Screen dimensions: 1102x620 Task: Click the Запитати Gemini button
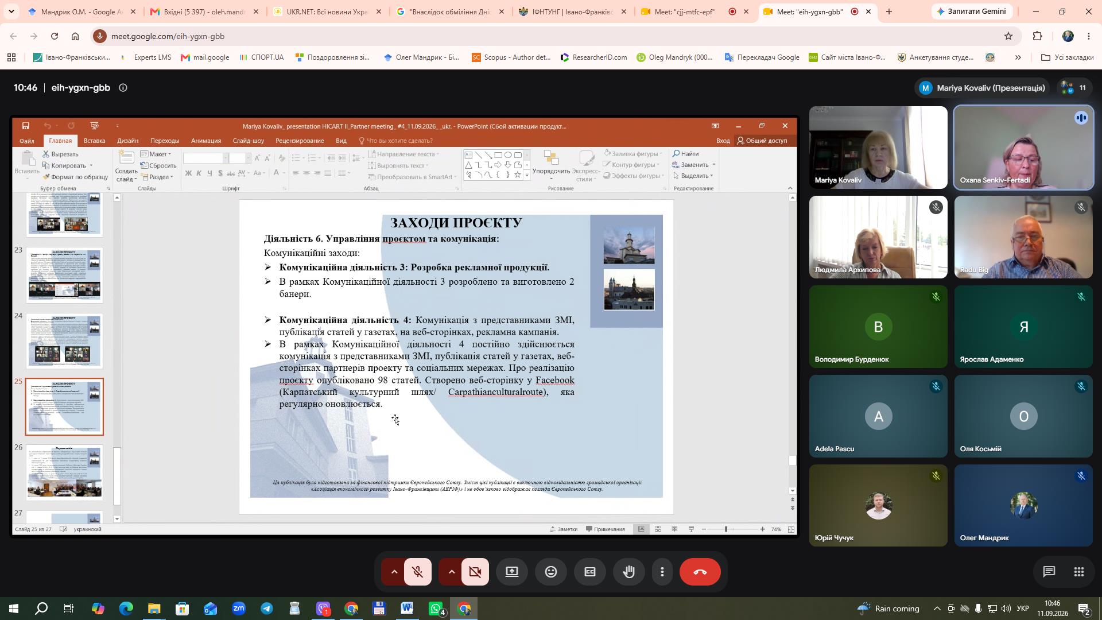coord(972,11)
